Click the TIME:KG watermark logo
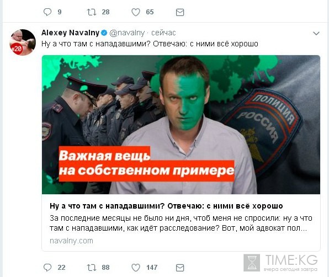 coord(280,263)
